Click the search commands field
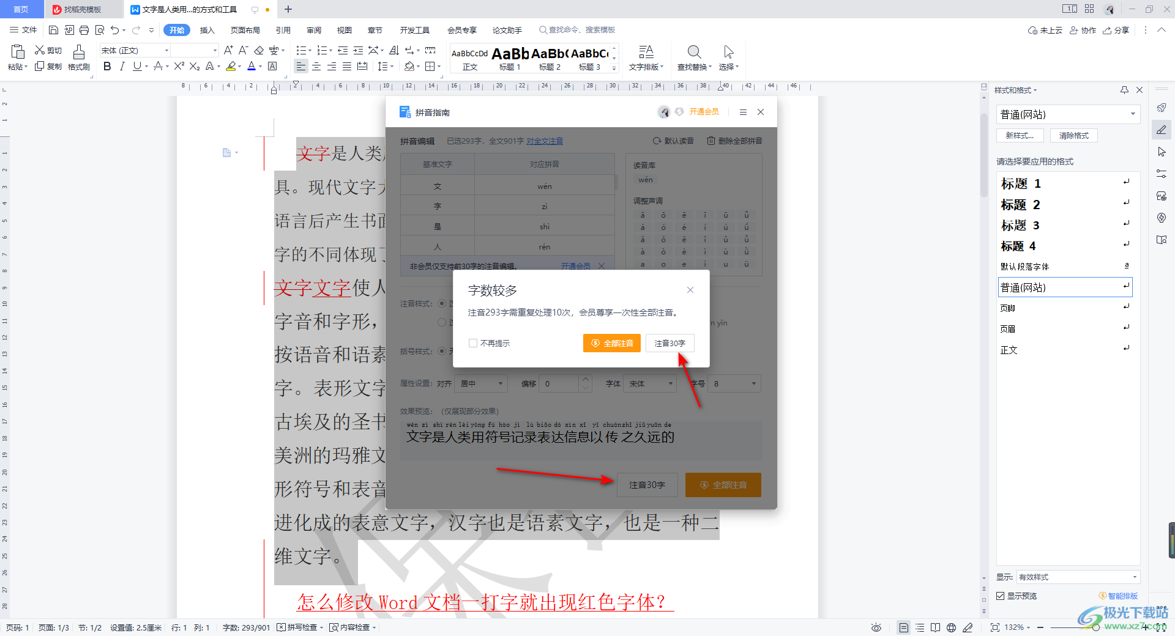Viewport: 1175px width, 636px height. (577, 30)
